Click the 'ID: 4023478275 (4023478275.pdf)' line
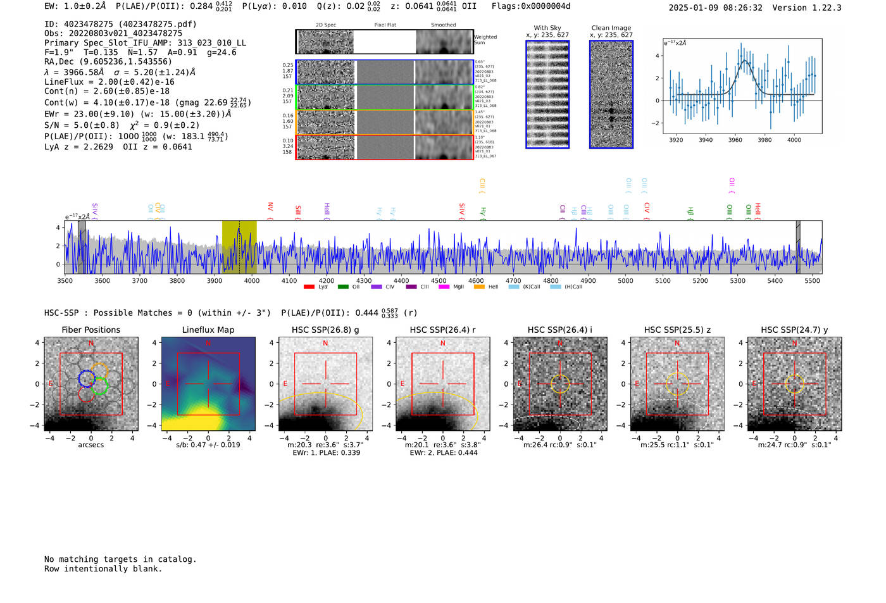The width and height of the screenshot is (886, 603). point(120,24)
